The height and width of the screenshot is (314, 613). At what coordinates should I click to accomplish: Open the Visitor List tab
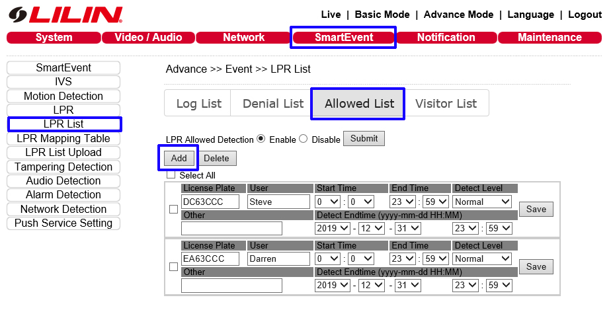446,104
